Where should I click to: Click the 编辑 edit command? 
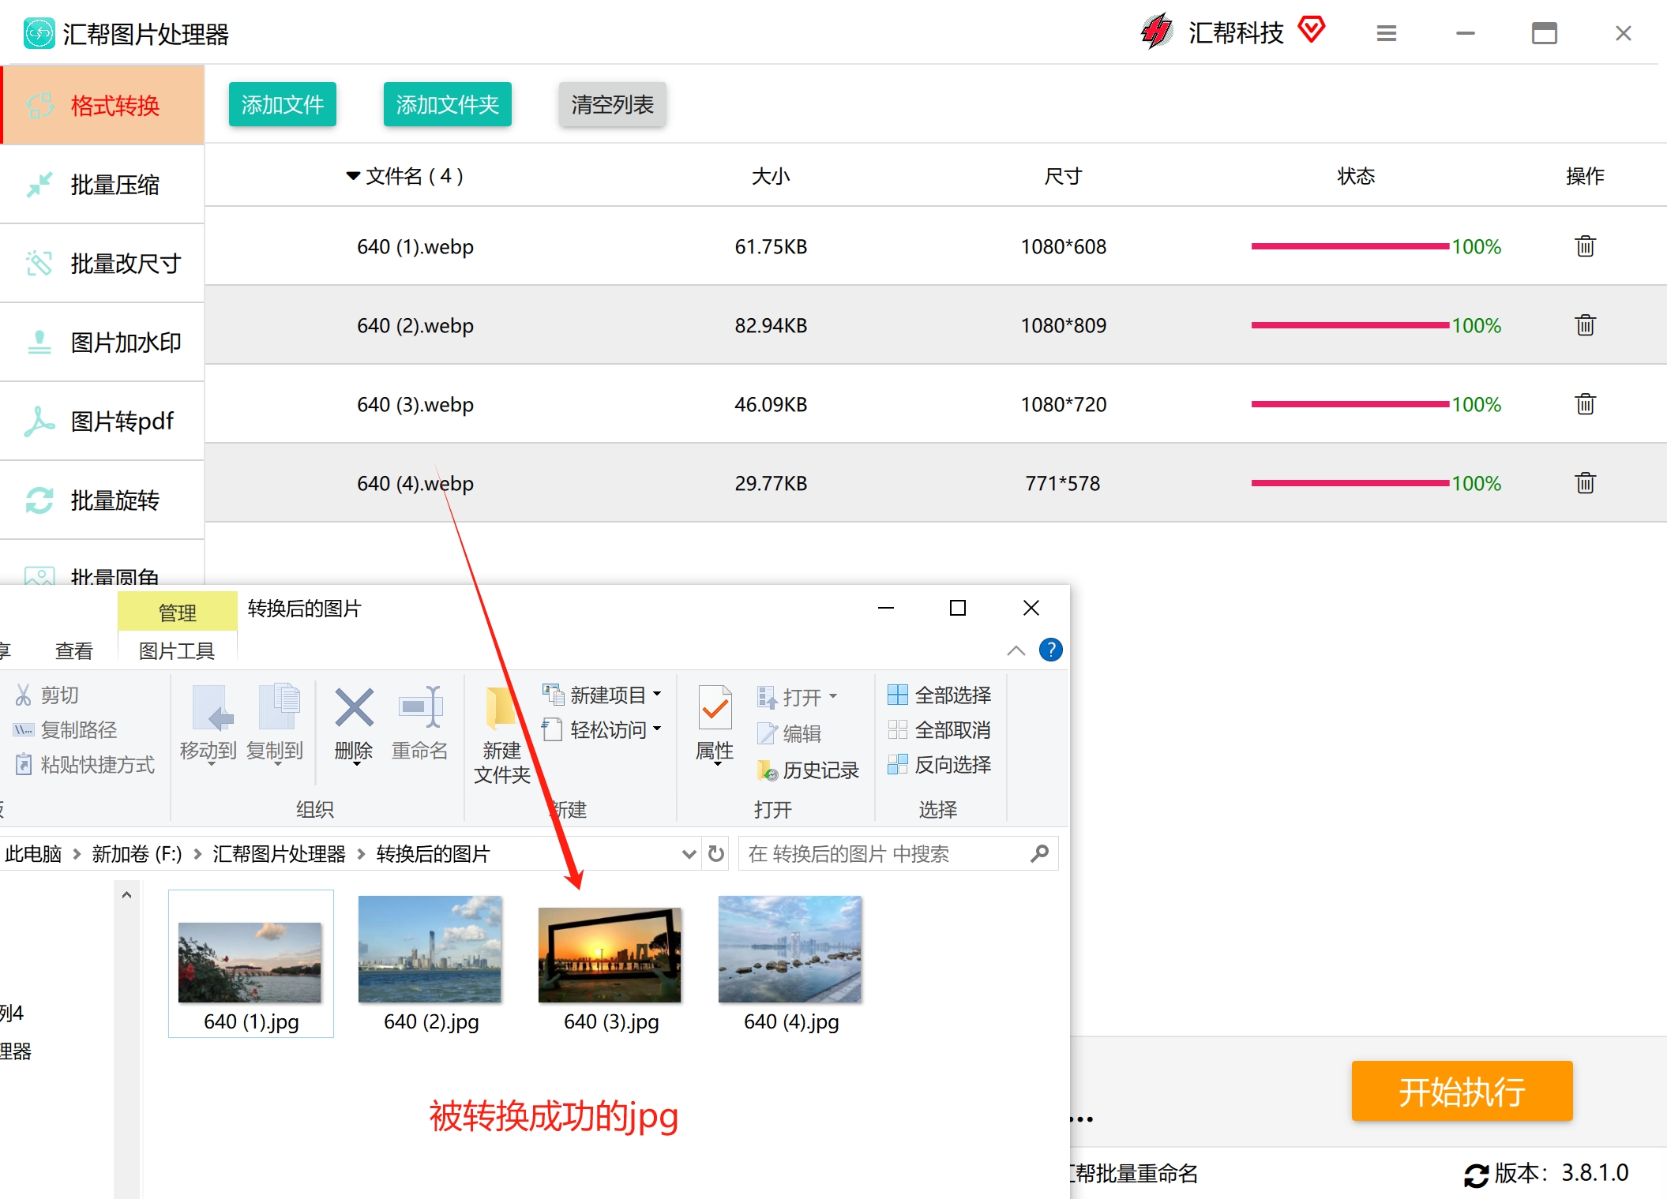[x=790, y=734]
